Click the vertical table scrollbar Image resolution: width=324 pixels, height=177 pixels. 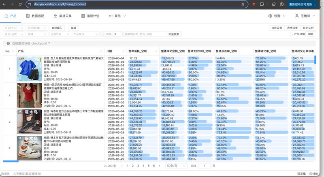(x=315, y=60)
